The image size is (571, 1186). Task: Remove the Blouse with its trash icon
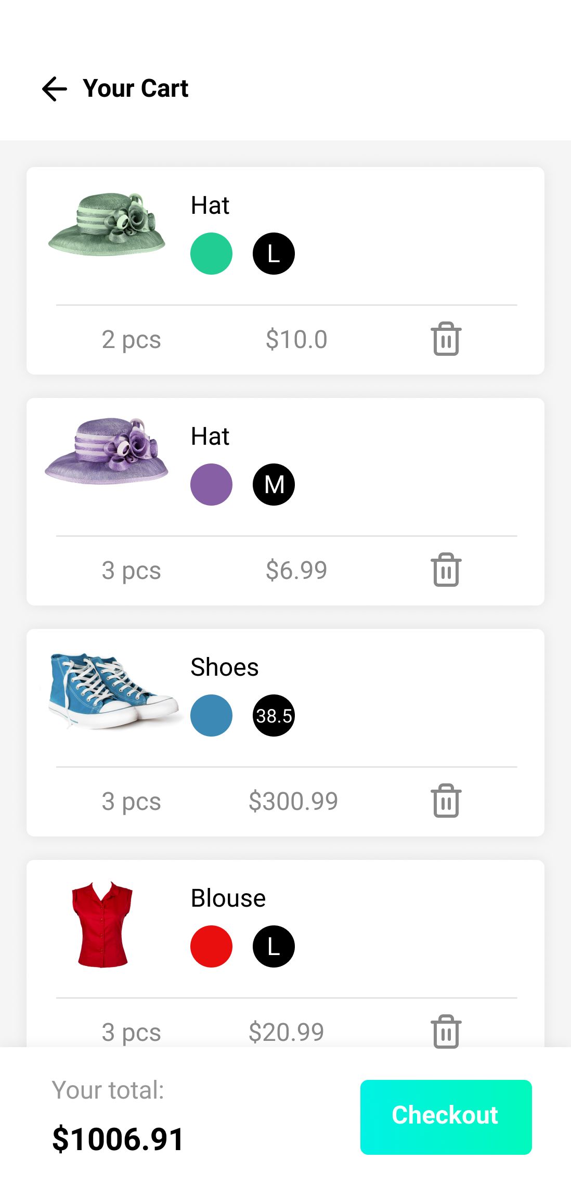pyautogui.click(x=446, y=1032)
